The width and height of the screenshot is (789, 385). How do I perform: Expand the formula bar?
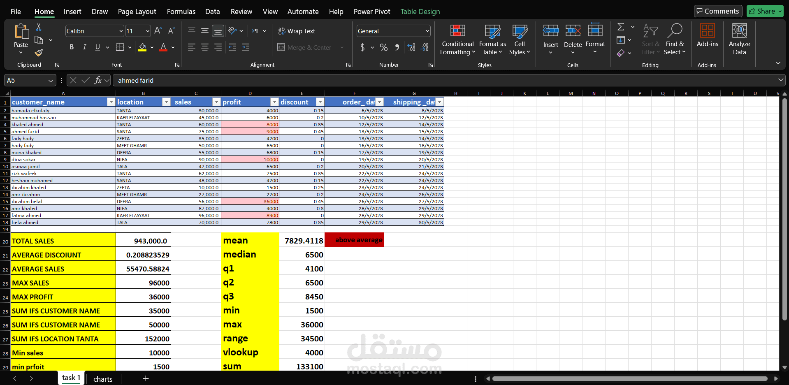(780, 80)
